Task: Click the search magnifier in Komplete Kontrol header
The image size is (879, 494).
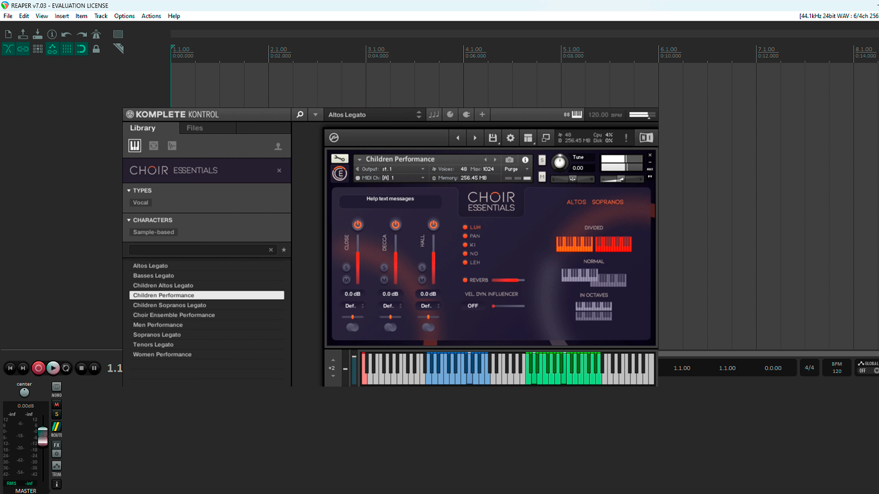Action: click(300, 114)
